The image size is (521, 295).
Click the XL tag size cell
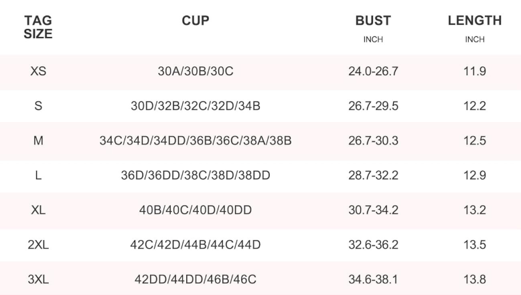(x=38, y=211)
